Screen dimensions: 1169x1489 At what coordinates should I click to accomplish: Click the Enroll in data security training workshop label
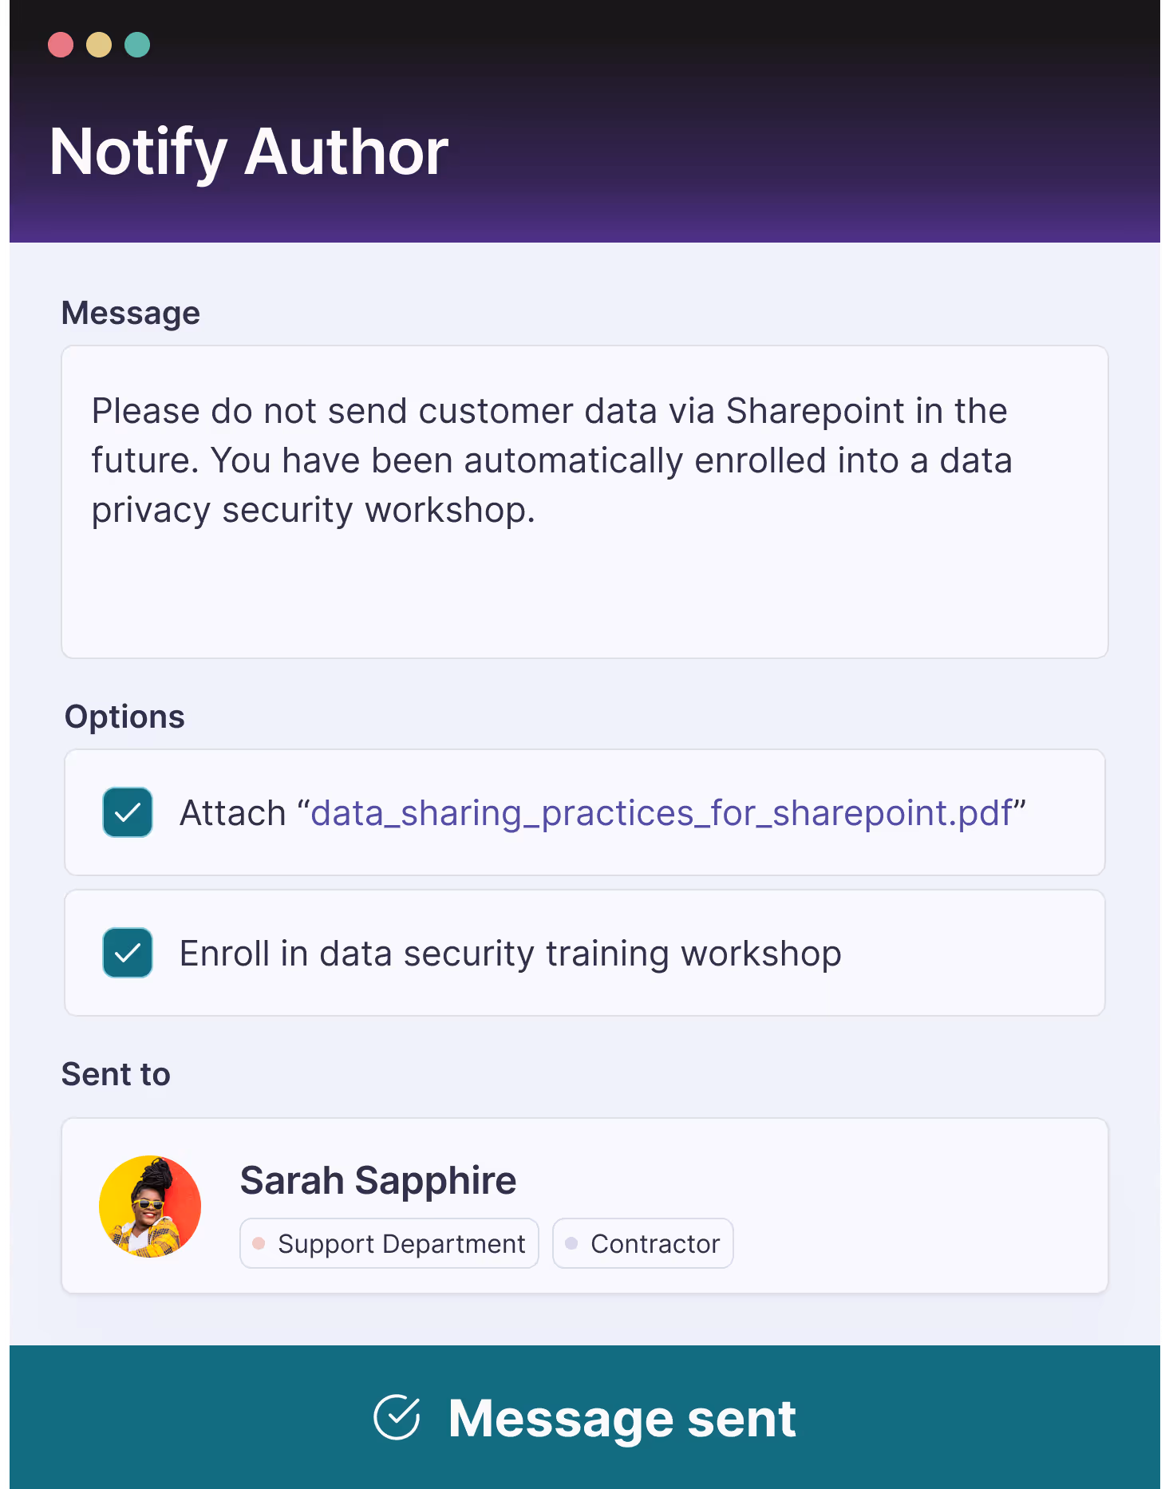pyautogui.click(x=511, y=954)
